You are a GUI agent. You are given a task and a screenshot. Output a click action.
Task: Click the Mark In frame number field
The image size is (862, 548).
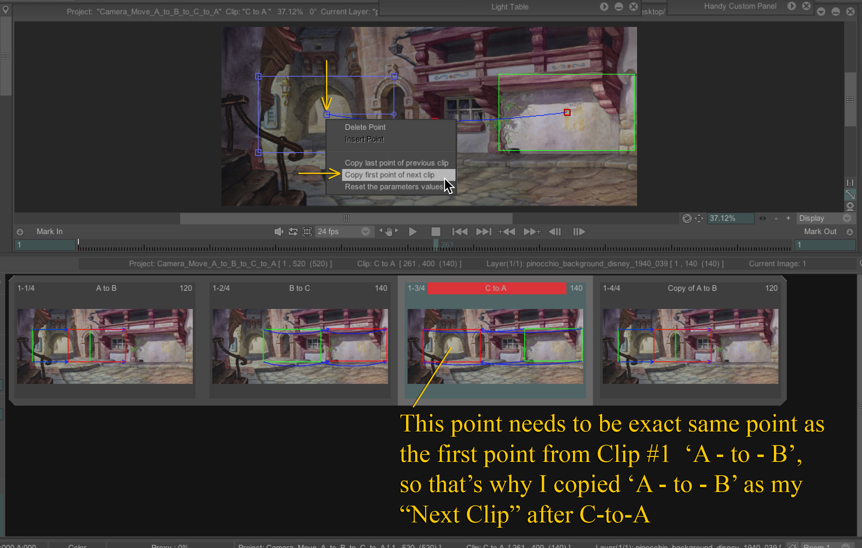pyautogui.click(x=45, y=245)
